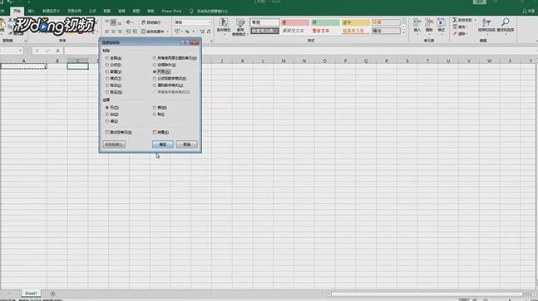538x301 pixels.
Task: Click the 共享 (Share) button
Action: tap(528, 12)
